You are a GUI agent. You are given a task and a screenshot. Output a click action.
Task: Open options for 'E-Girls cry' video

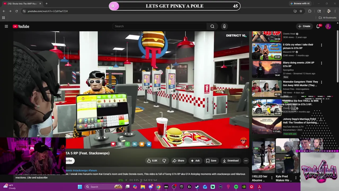click(322, 45)
